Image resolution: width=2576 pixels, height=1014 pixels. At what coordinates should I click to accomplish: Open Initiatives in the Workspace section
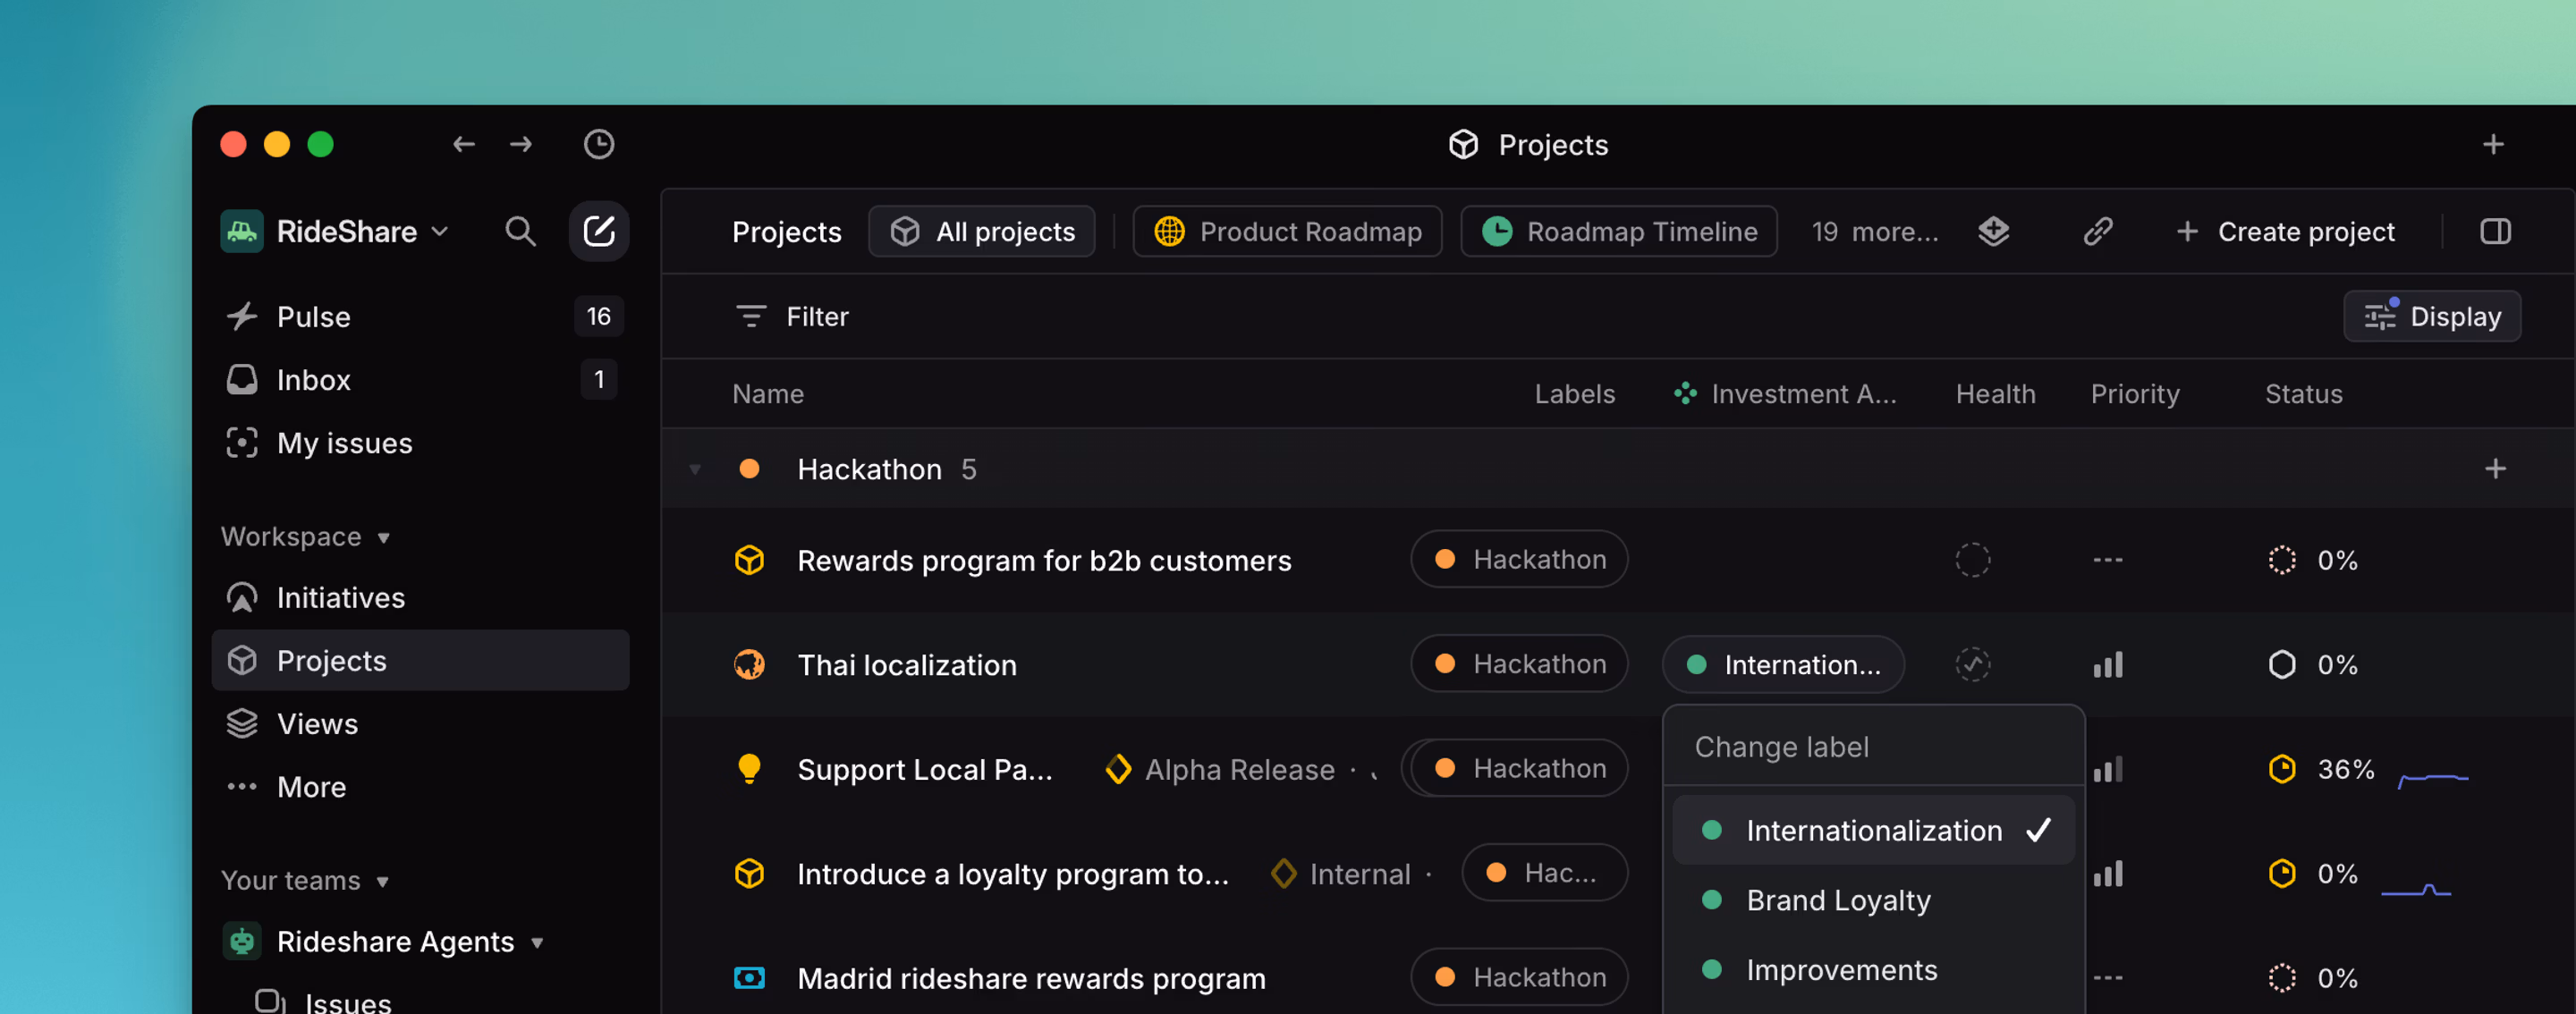pyautogui.click(x=340, y=597)
